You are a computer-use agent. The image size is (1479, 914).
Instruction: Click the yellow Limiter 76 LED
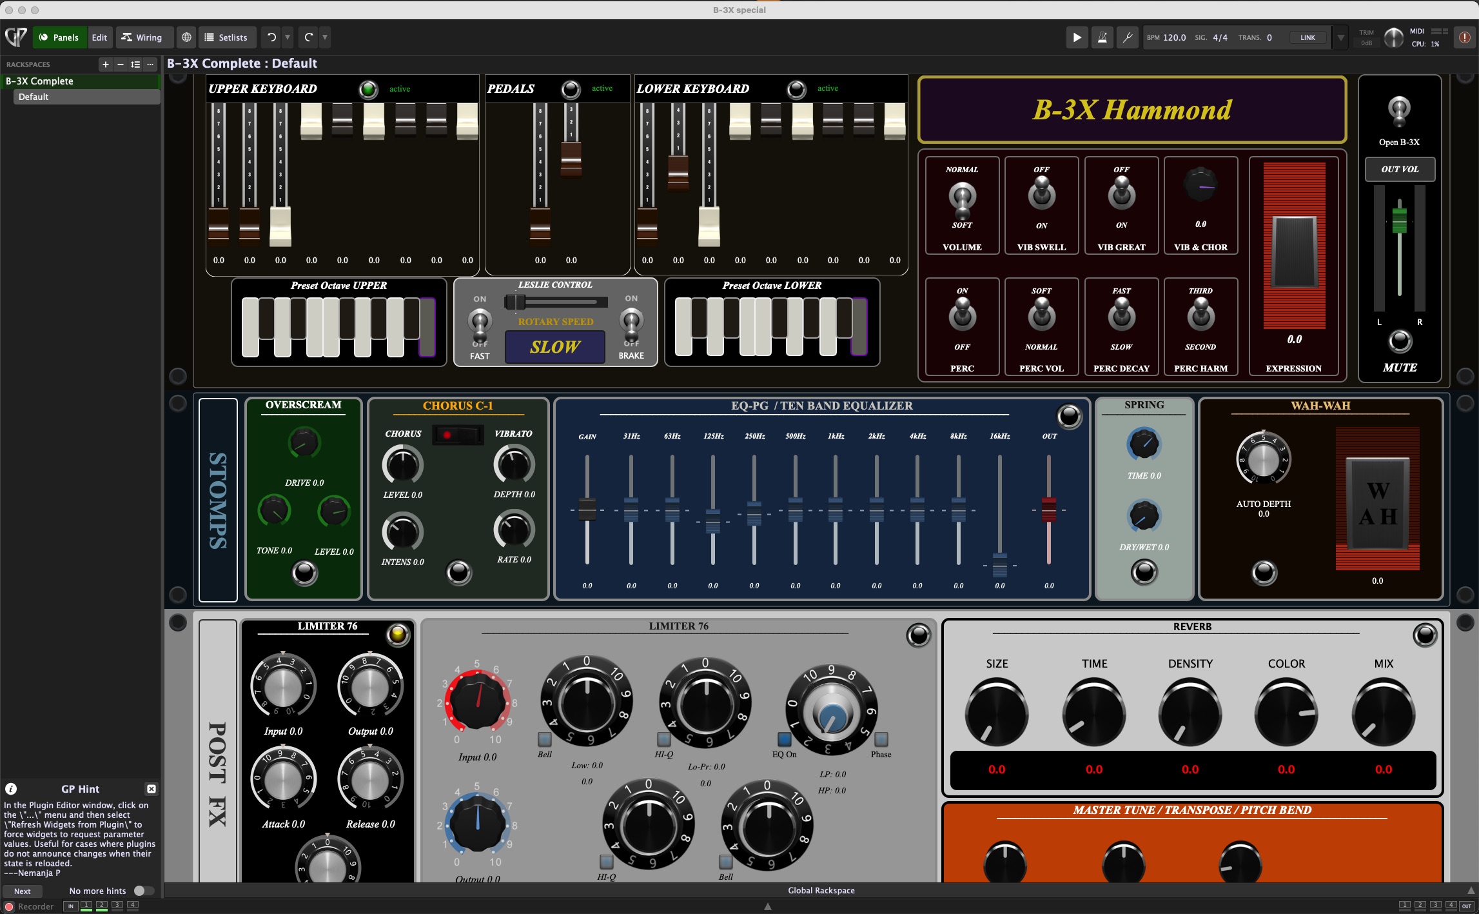[x=398, y=635]
